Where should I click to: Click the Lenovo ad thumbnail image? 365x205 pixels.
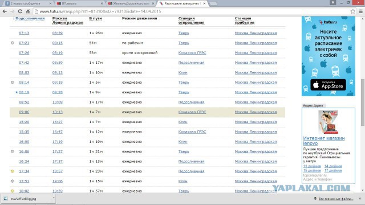coord(328,122)
